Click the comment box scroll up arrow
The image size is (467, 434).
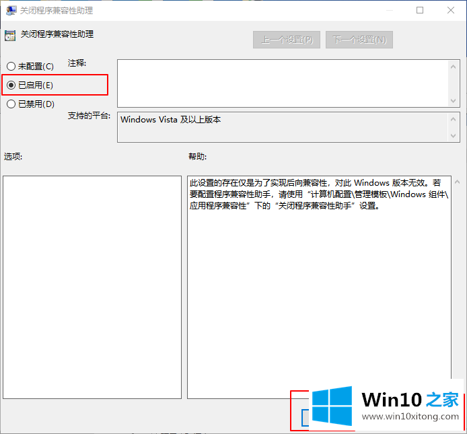[454, 67]
